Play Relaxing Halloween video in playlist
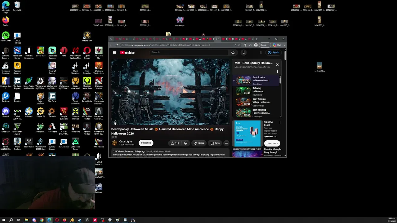The height and width of the screenshot is (223, 397). click(x=256, y=91)
